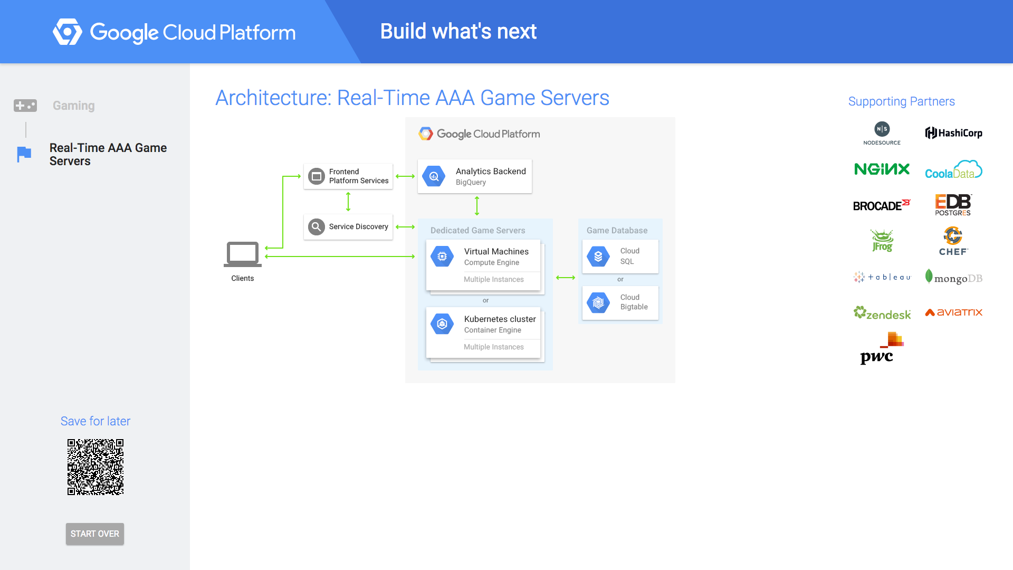
Task: Click the Cloud SQL label text
Action: 630,256
